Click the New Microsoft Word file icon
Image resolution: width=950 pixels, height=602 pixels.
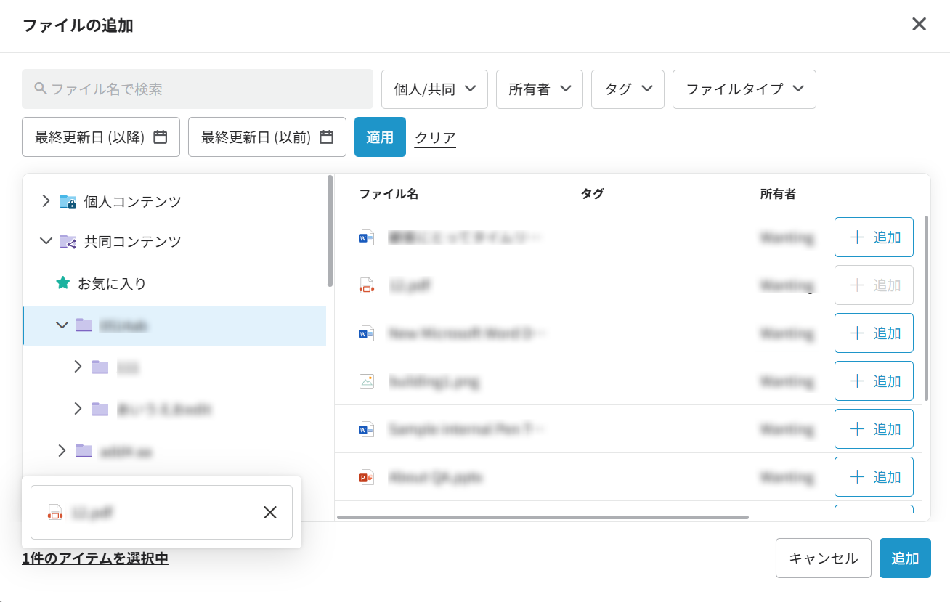click(x=367, y=333)
